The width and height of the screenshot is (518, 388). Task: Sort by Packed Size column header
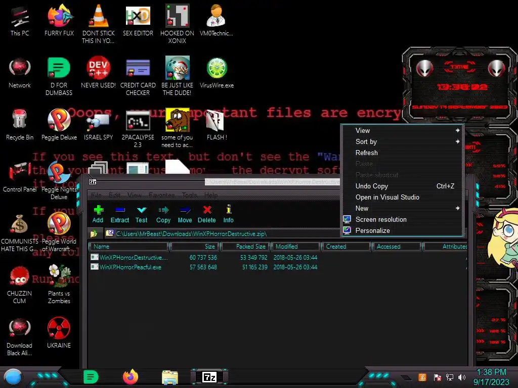(246, 247)
